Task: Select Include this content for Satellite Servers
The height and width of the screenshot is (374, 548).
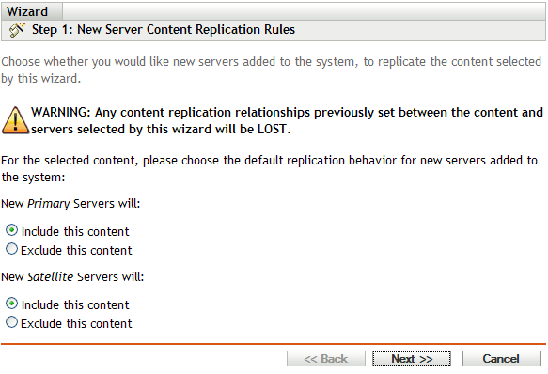Action: (x=11, y=304)
